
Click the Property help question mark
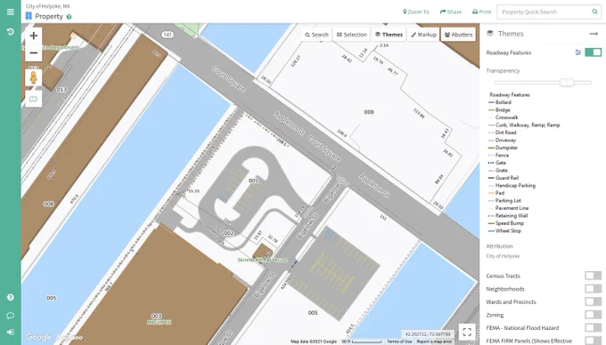(69, 17)
